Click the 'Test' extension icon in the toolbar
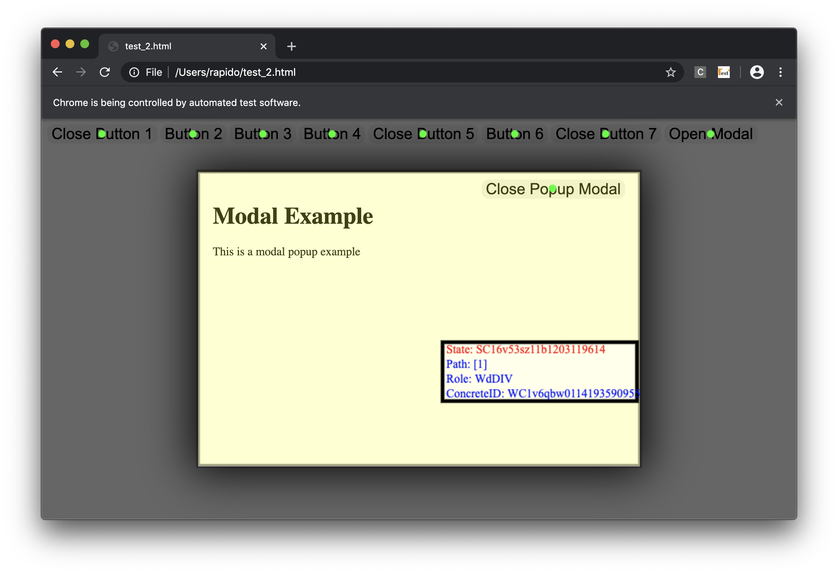The width and height of the screenshot is (838, 574). click(723, 72)
